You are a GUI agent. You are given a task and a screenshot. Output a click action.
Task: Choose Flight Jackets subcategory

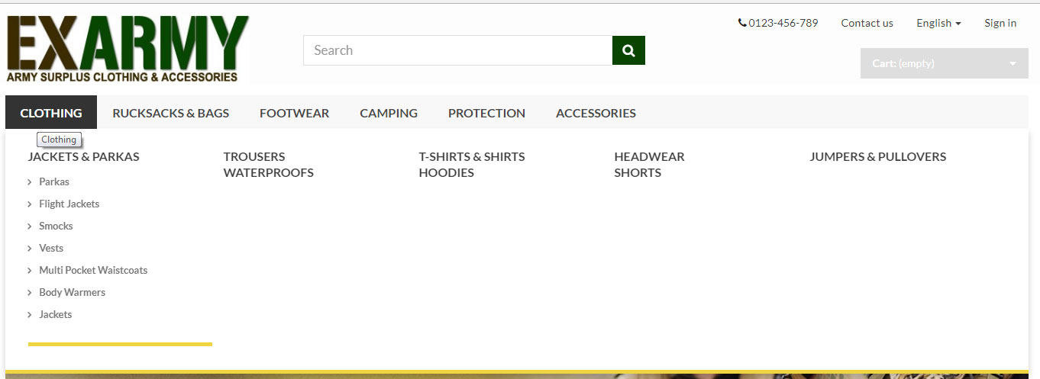click(69, 204)
